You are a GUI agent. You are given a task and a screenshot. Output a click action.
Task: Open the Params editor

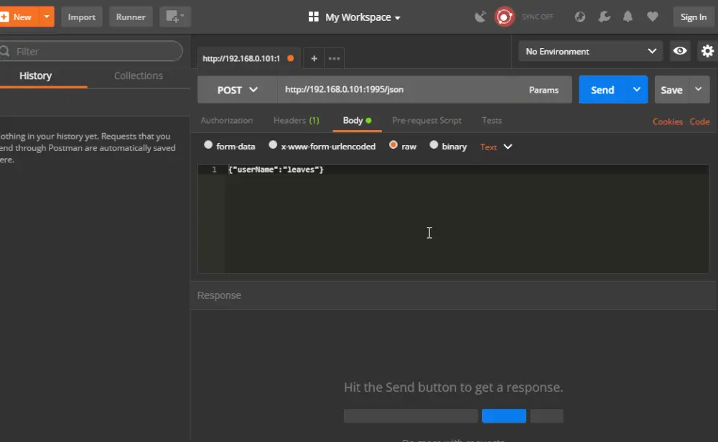(544, 90)
